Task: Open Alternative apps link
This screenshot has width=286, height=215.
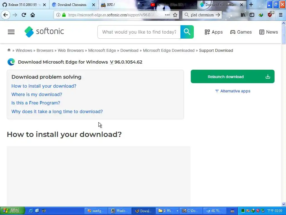Action: tap(233, 91)
